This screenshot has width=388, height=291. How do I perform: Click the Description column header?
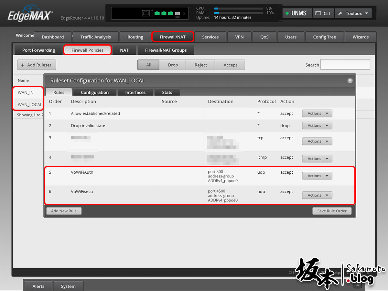click(x=83, y=102)
